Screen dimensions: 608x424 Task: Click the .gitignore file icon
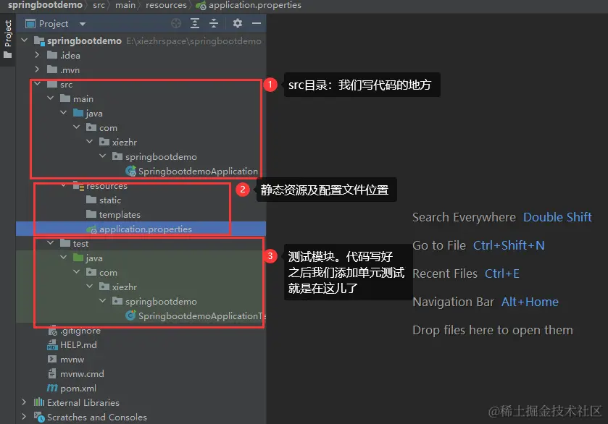point(52,331)
